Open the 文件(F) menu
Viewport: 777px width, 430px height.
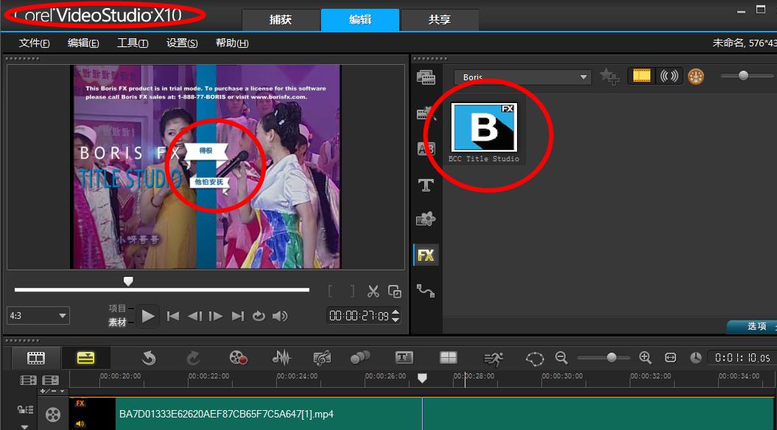point(34,43)
